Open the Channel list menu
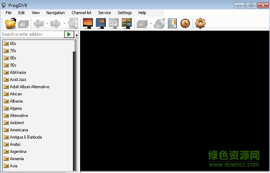 pyautogui.click(x=81, y=13)
